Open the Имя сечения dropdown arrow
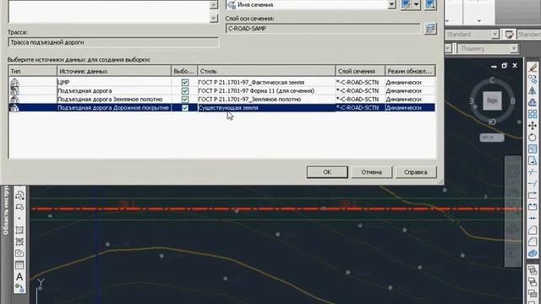Image resolution: width=541 pixels, height=304 pixels. click(x=391, y=4)
